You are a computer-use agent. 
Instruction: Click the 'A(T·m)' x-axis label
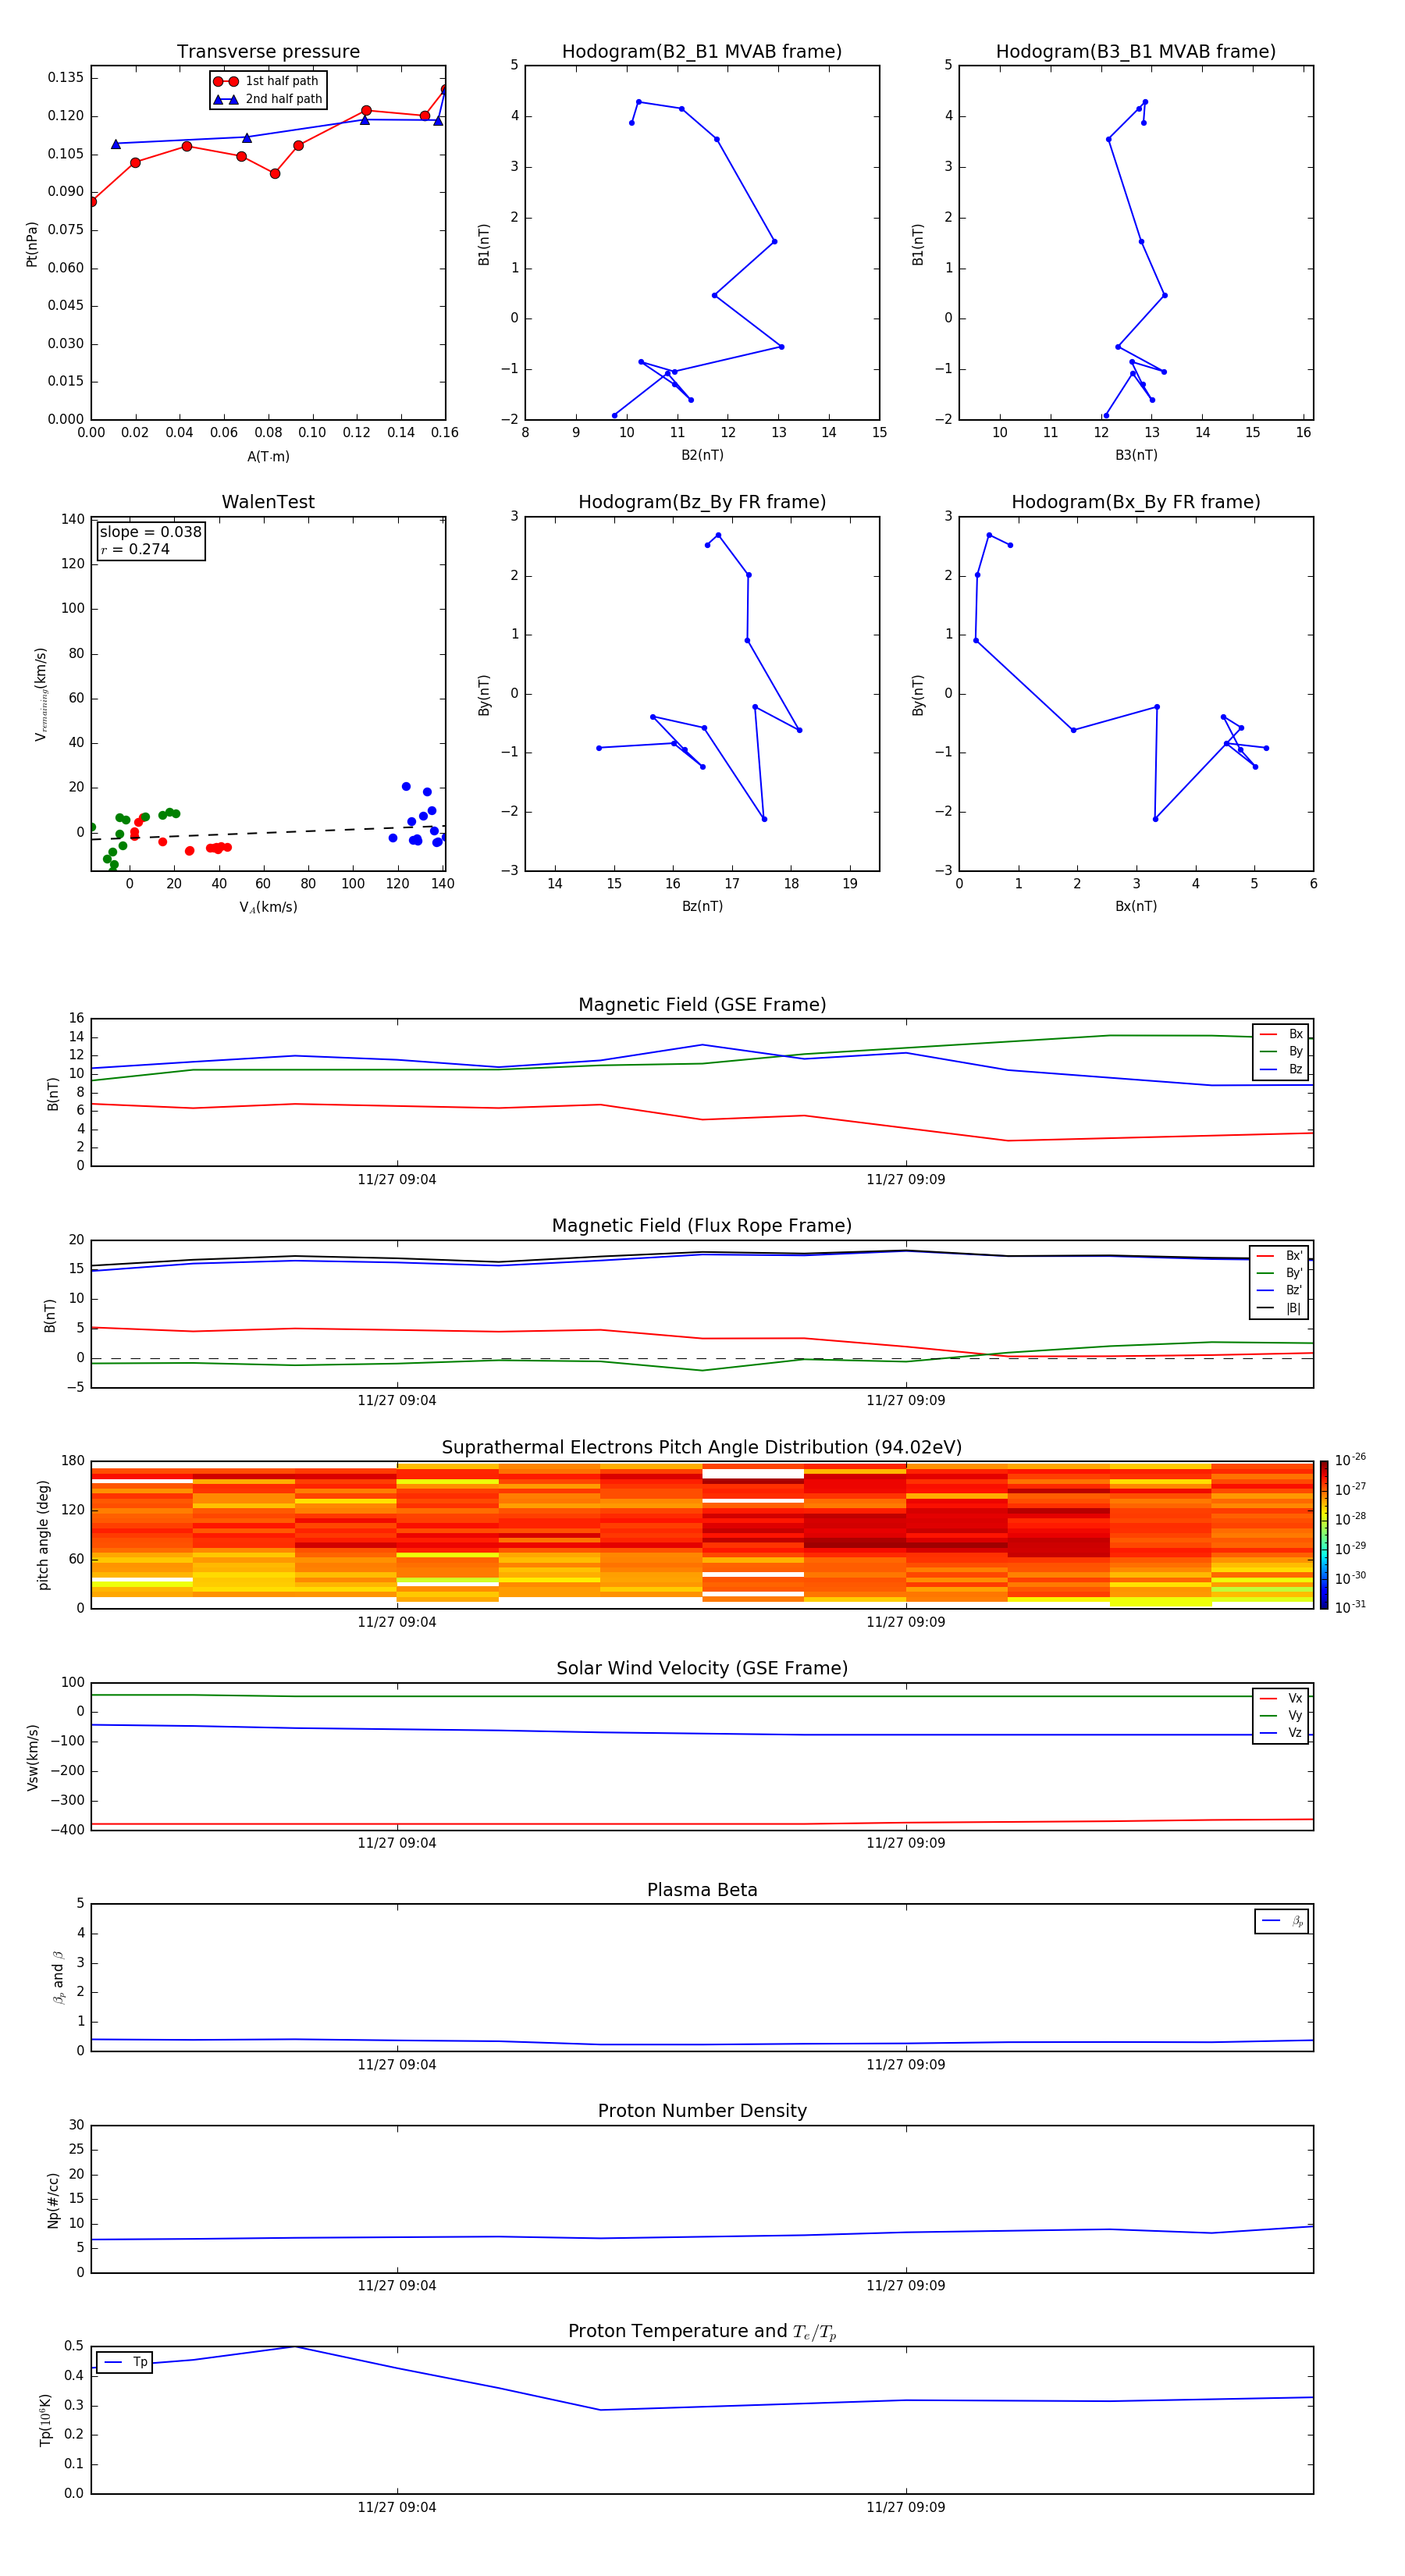(268, 457)
